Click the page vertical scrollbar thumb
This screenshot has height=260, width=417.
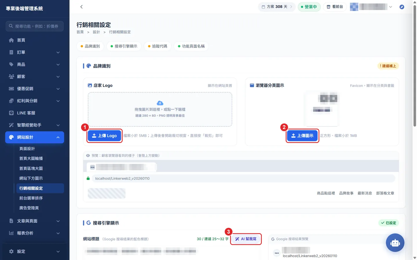(415, 66)
